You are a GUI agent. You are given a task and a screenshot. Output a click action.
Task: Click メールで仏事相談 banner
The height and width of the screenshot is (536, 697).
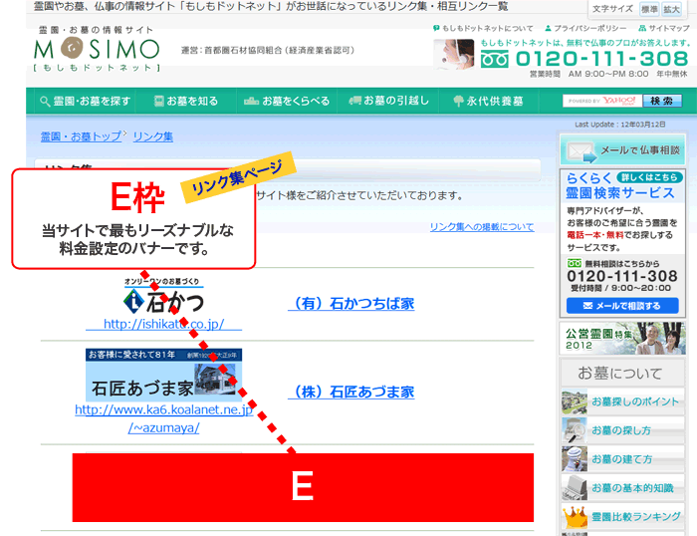[x=622, y=150]
